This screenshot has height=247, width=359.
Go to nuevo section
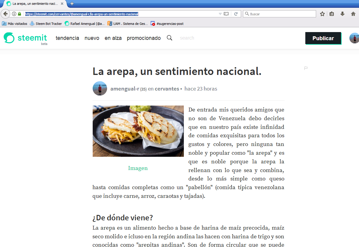pos(92,38)
